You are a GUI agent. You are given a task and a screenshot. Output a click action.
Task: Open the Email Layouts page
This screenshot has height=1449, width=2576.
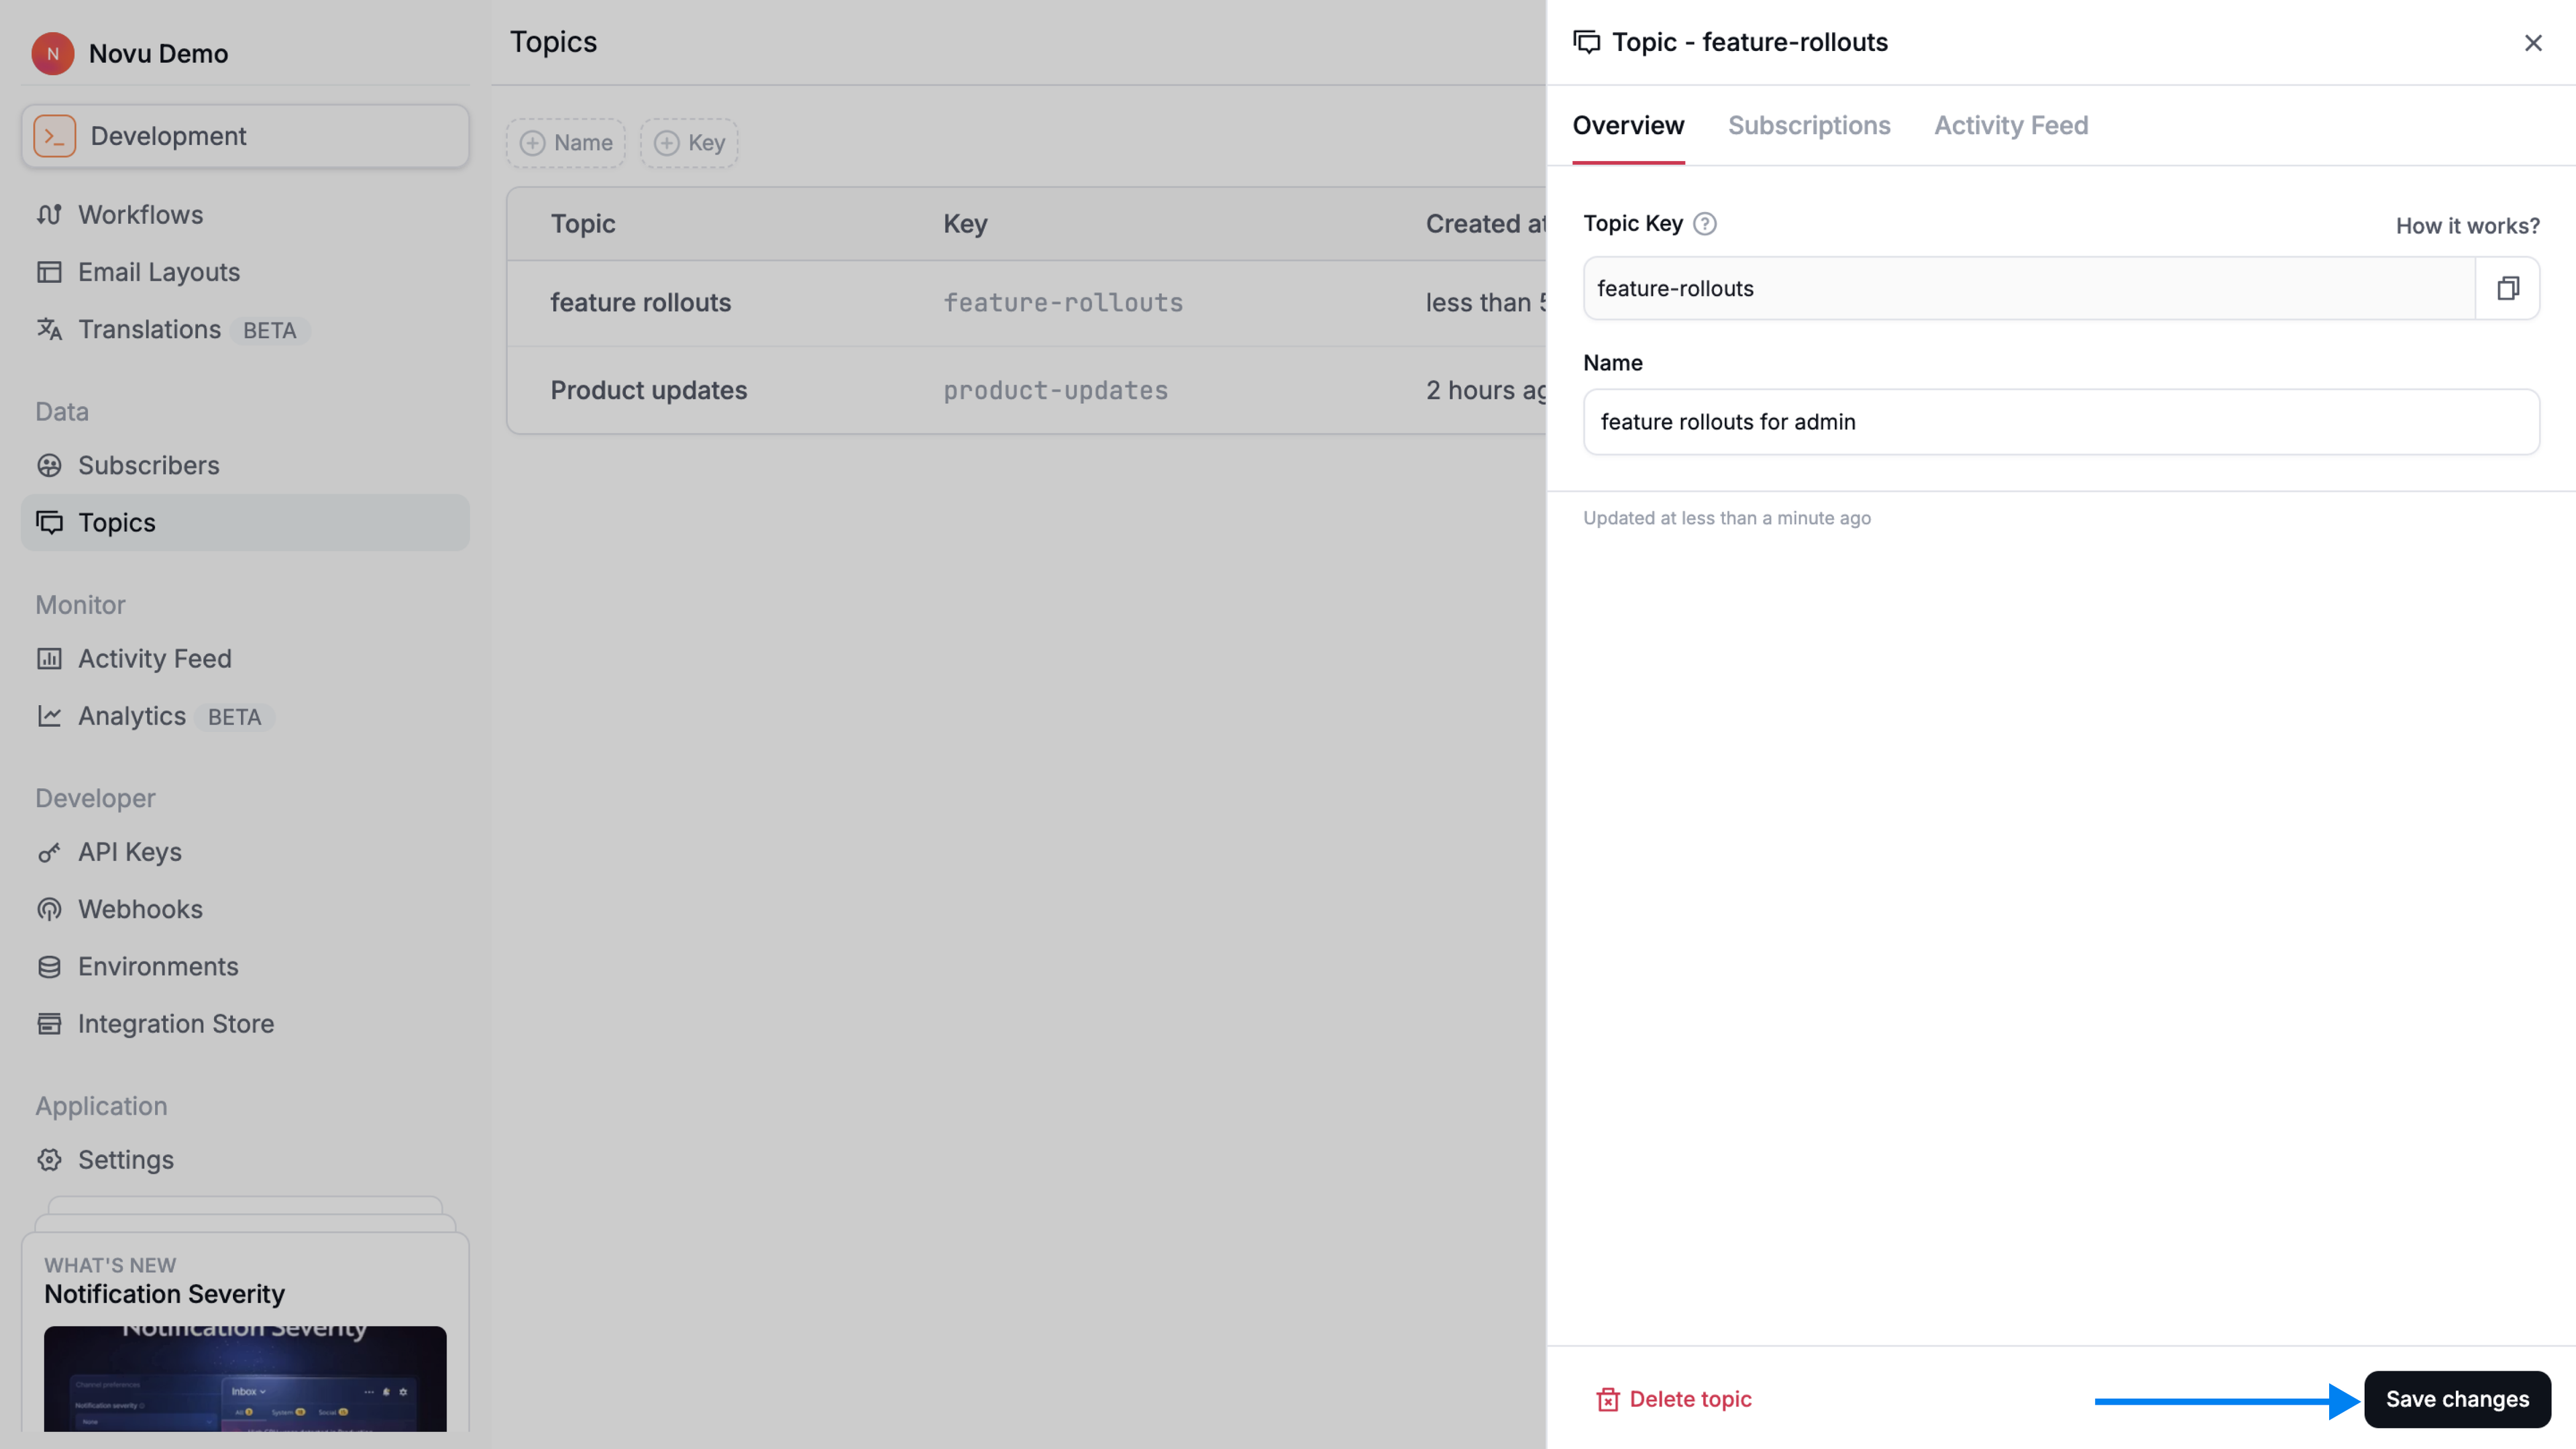(158, 272)
